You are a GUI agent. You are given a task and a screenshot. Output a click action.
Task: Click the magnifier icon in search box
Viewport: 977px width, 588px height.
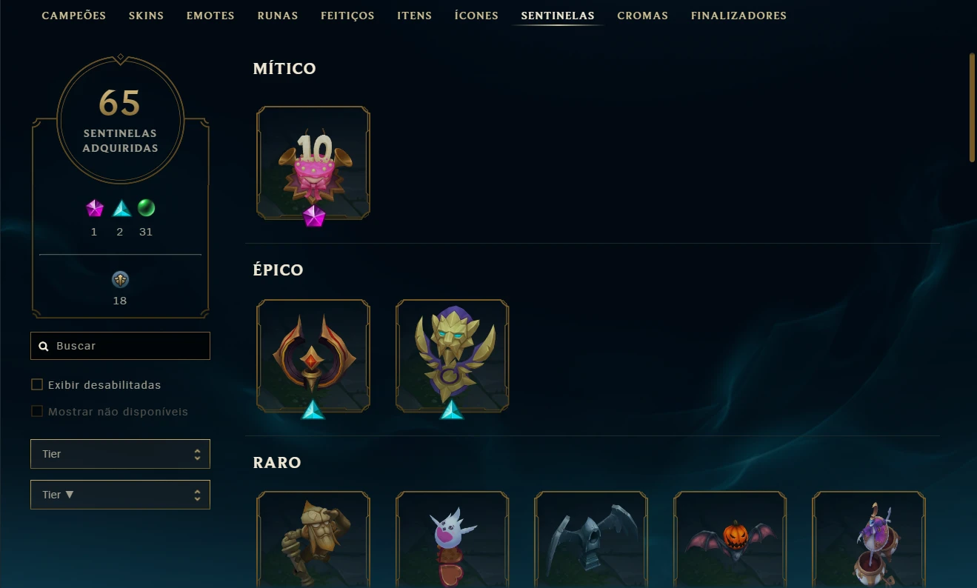pyautogui.click(x=44, y=346)
